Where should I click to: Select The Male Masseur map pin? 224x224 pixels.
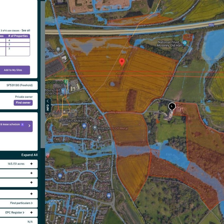point(100,138)
